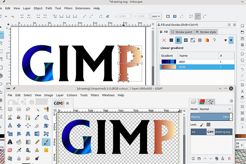Viewport: 246px width, 164px height.
Task: Select GIMP Eraser tool
Action: (10, 150)
